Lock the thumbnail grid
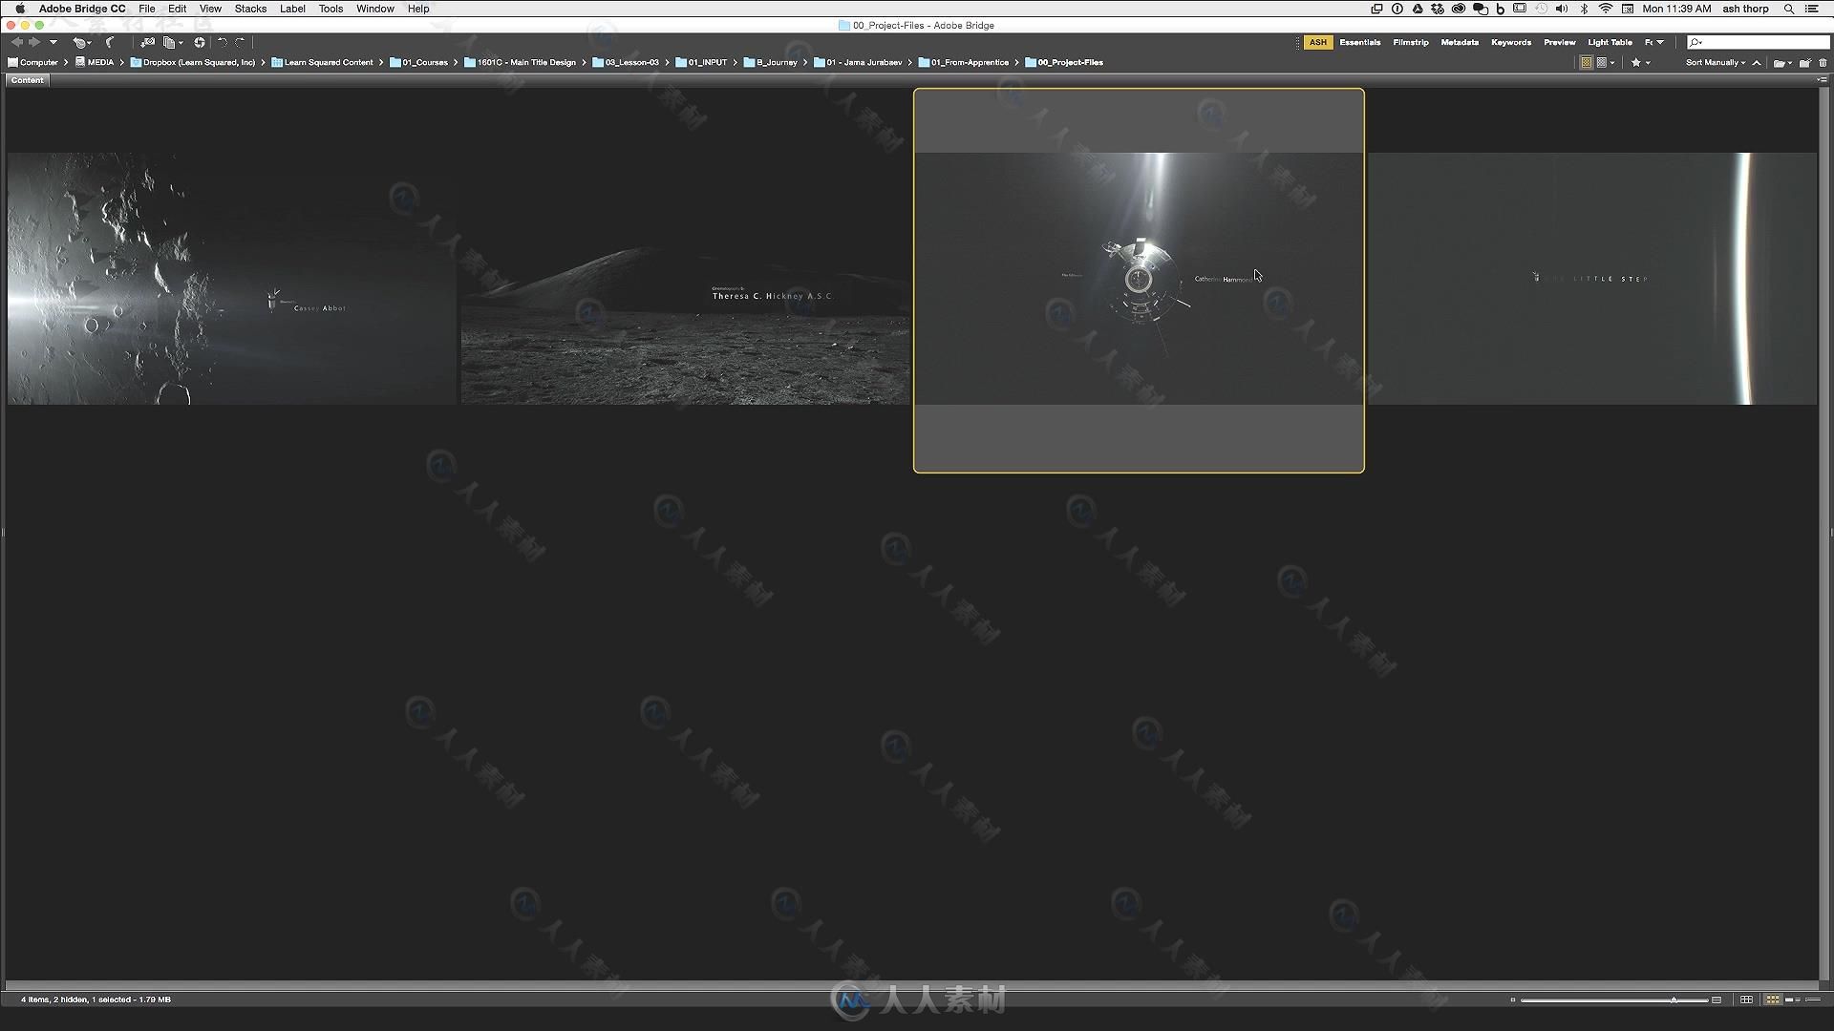Viewport: 1834px width, 1031px height. click(1746, 999)
